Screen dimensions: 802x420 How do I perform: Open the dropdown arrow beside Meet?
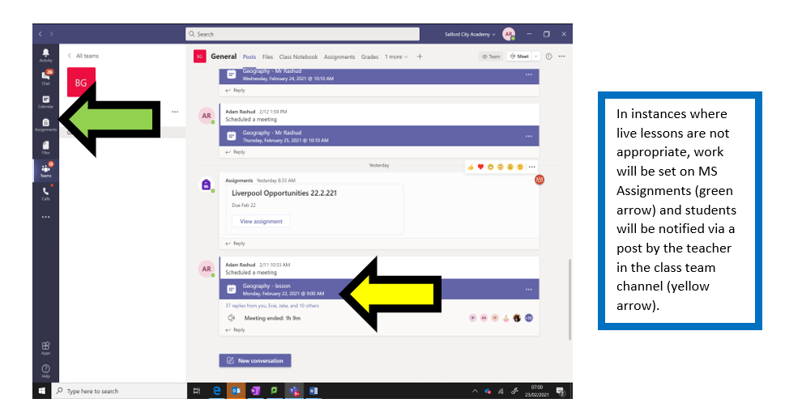click(x=535, y=56)
